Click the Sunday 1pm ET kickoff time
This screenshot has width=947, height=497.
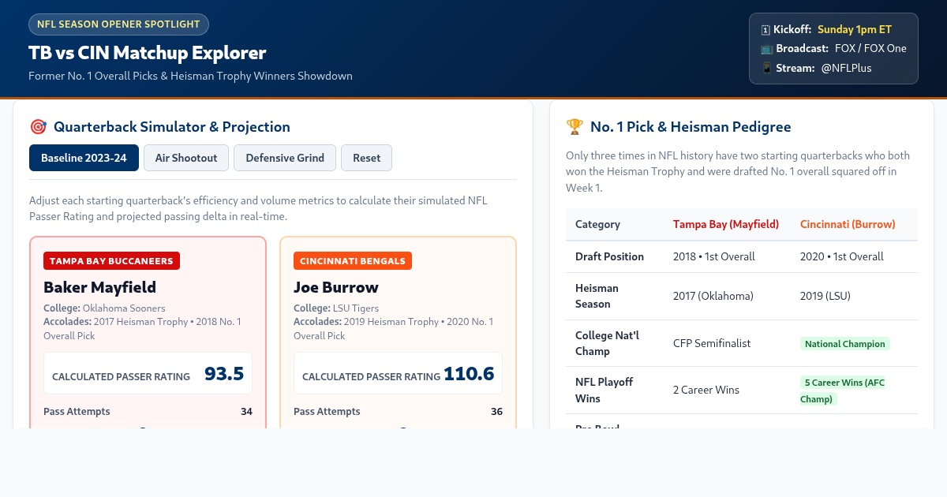pyautogui.click(x=855, y=29)
